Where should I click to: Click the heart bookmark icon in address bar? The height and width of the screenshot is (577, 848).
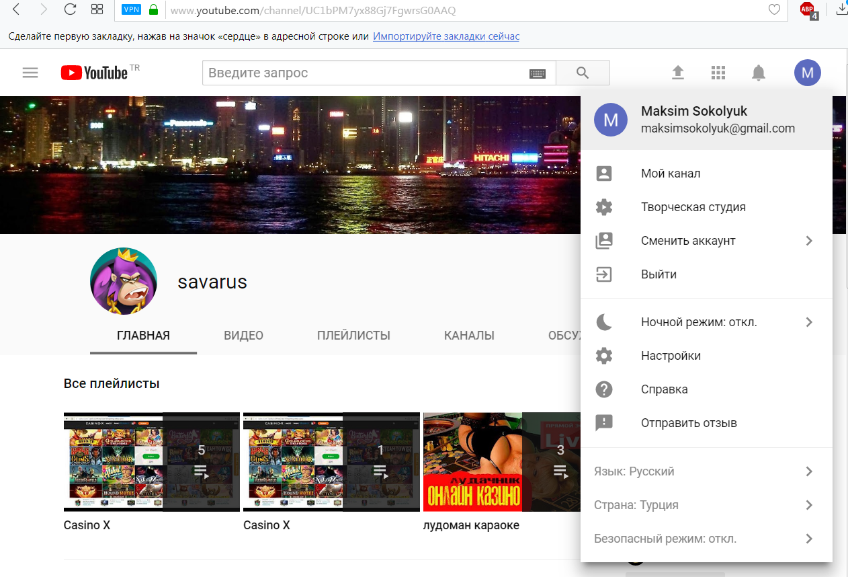click(x=774, y=10)
